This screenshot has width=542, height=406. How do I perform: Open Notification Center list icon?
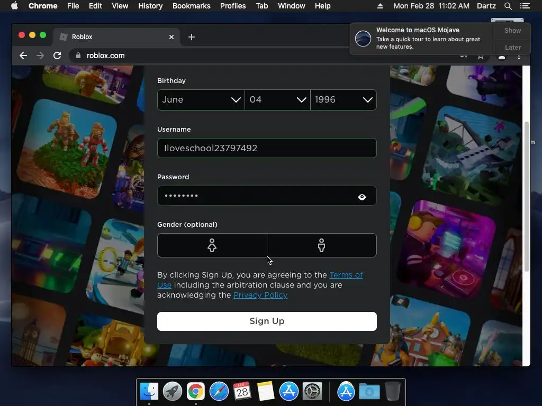[525, 6]
